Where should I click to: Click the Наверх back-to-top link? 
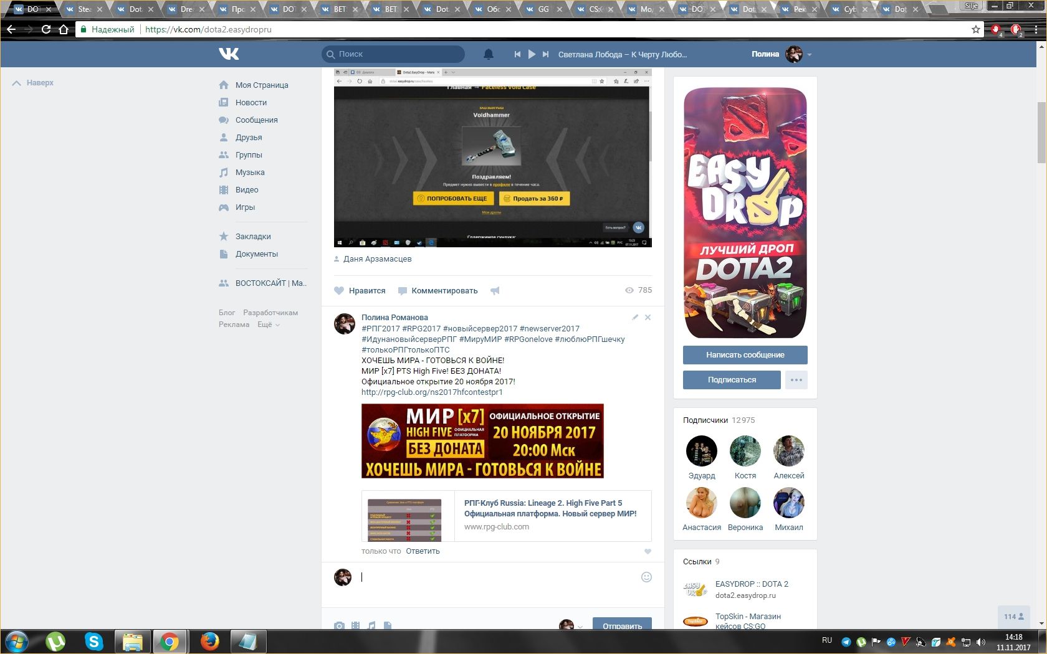pyautogui.click(x=33, y=83)
